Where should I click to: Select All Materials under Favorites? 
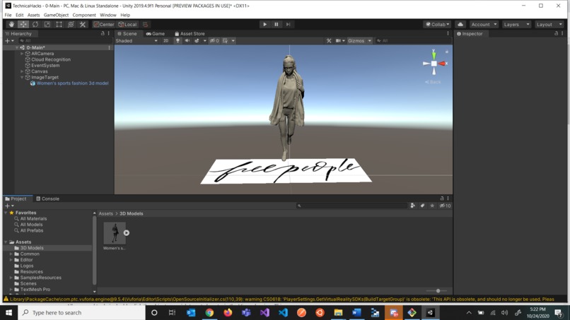[x=33, y=219]
